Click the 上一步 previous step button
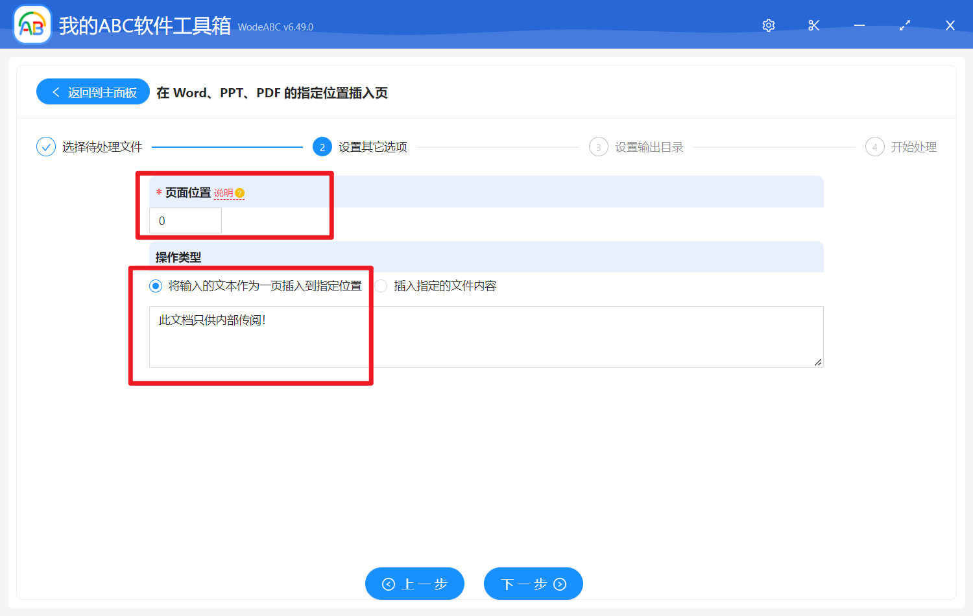The image size is (973, 616). [x=414, y=584]
